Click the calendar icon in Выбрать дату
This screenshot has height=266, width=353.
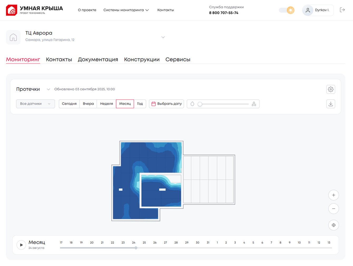(x=153, y=104)
